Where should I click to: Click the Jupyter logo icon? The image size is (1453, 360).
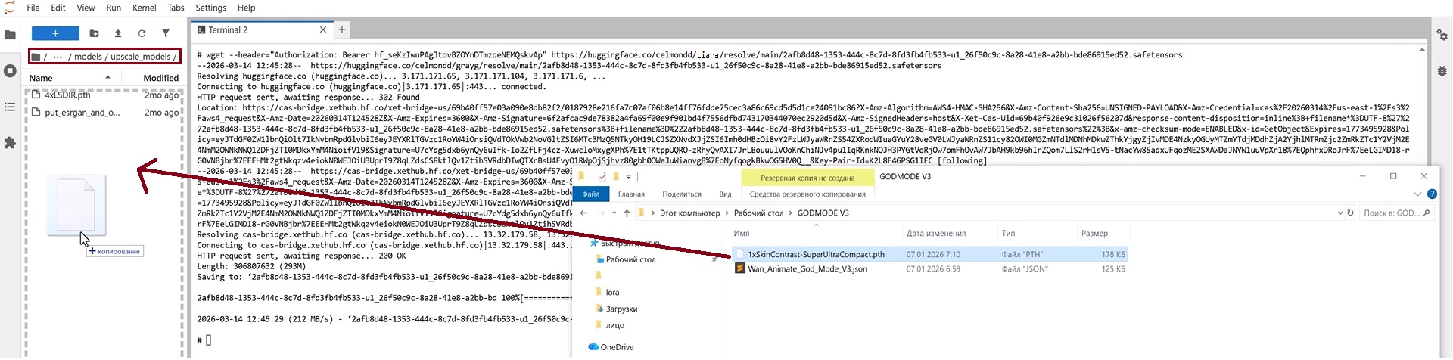tap(9, 8)
